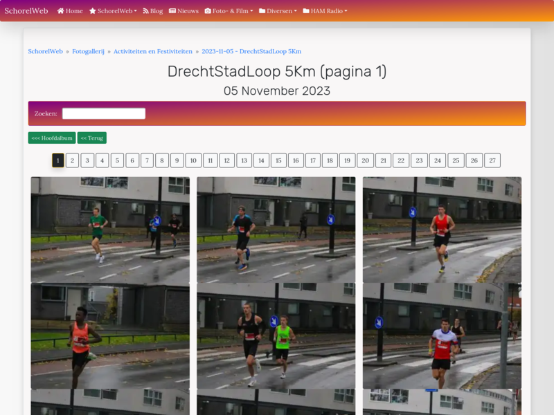Open Activiteiten en Festiviteiten breadcrumb
This screenshot has width=554, height=415.
click(x=153, y=51)
